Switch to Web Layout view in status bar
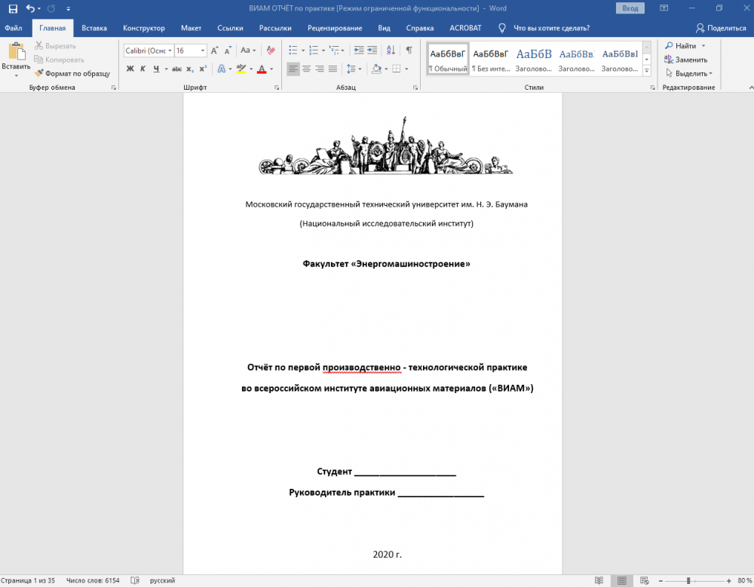This screenshot has height=587, width=754. (645, 581)
